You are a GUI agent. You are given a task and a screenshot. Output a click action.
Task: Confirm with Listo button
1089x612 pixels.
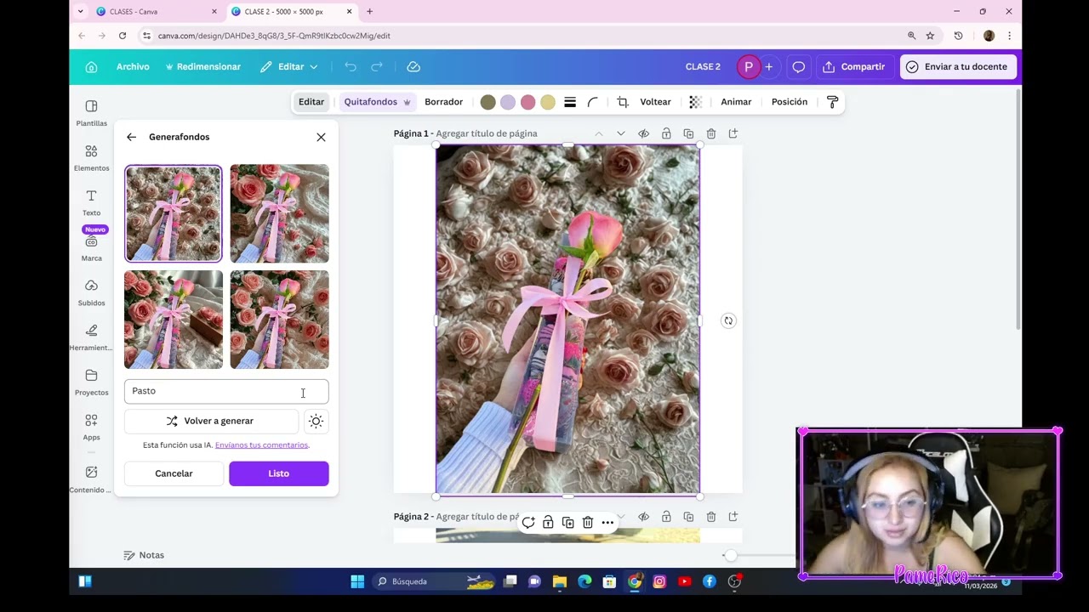(279, 473)
